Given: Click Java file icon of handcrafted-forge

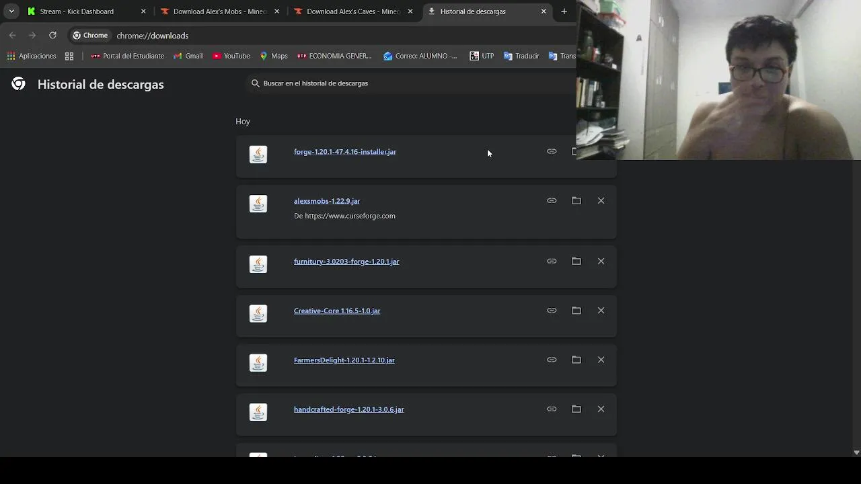Looking at the screenshot, I should [258, 412].
